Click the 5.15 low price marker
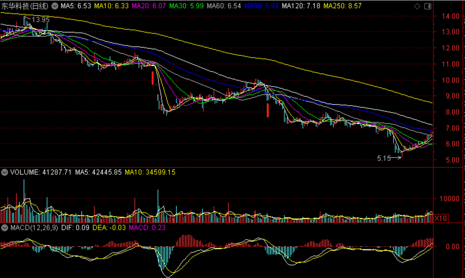The image size is (465, 278). pos(384,158)
